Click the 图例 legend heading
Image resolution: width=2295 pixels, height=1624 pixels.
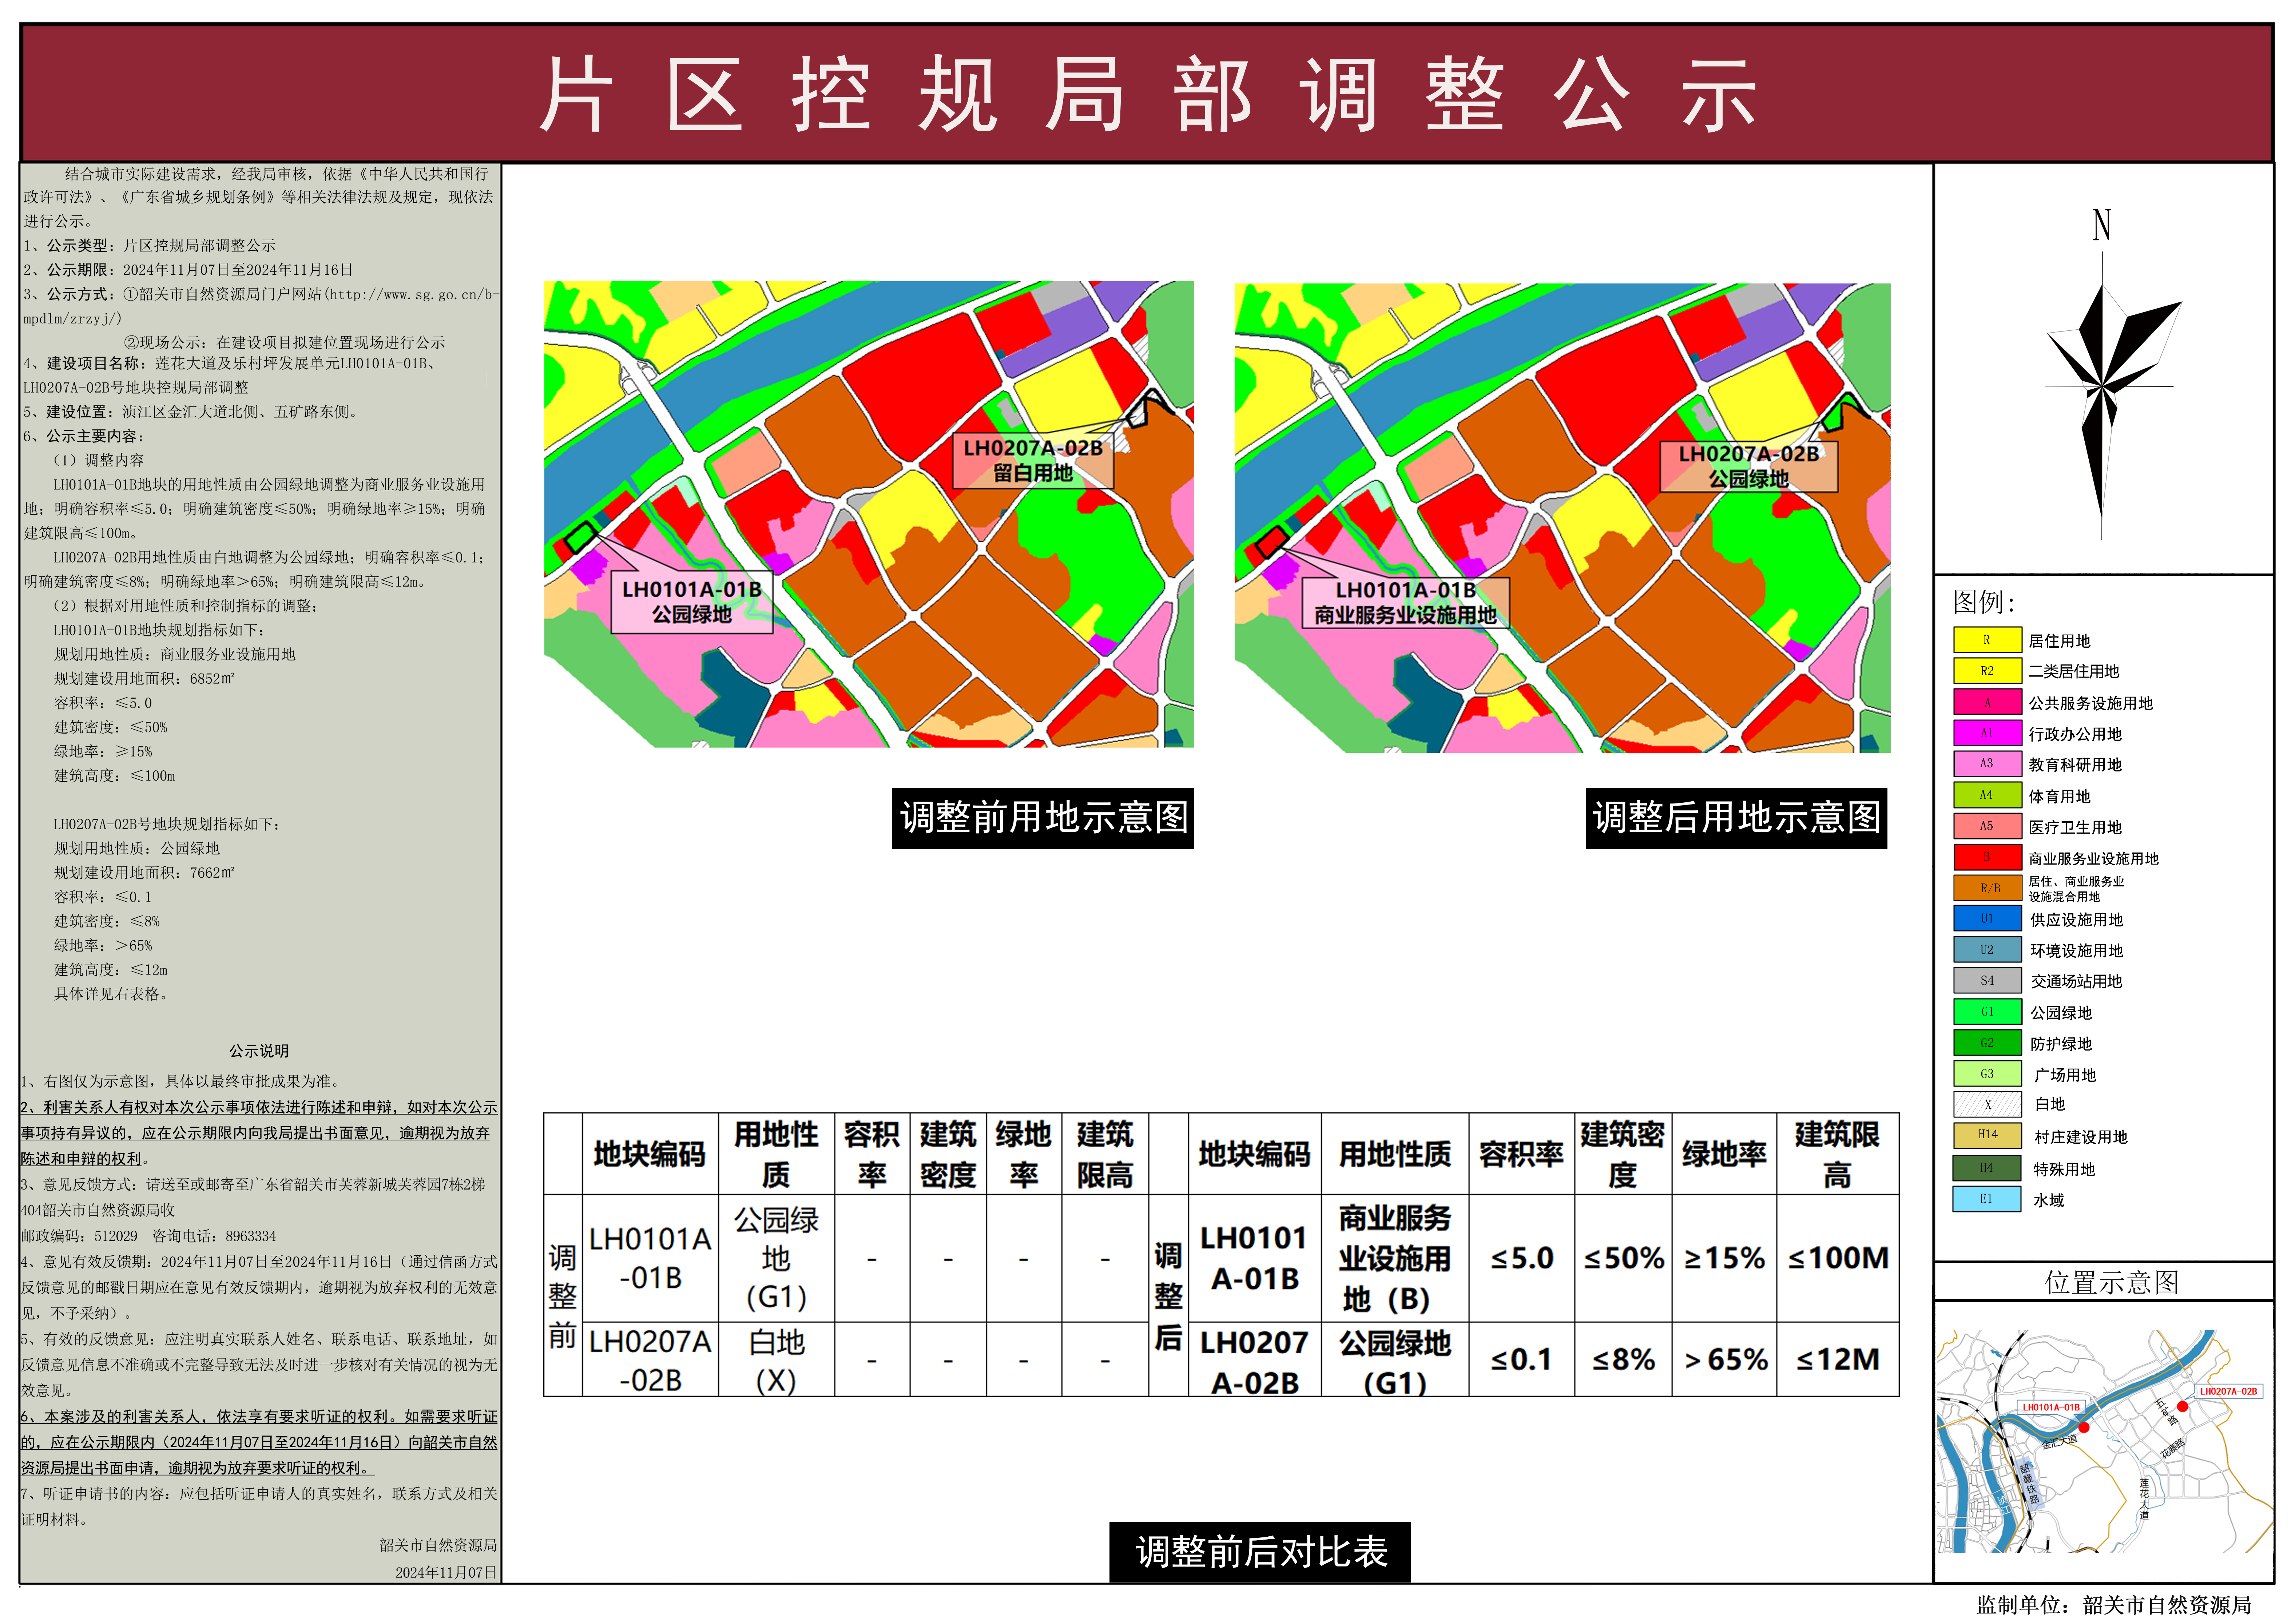1983,602
